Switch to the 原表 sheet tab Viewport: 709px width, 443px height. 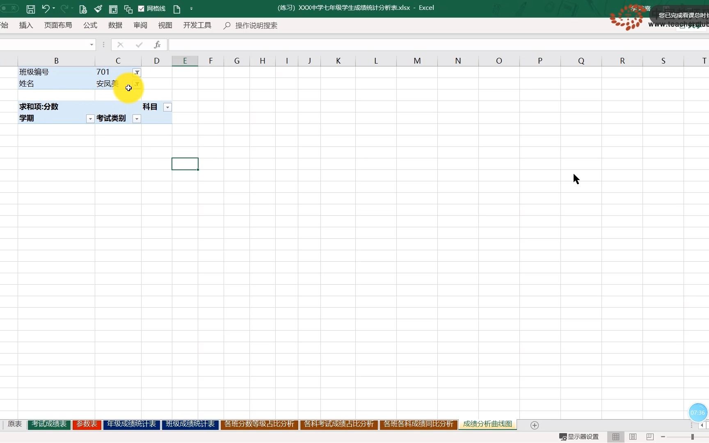(x=15, y=424)
